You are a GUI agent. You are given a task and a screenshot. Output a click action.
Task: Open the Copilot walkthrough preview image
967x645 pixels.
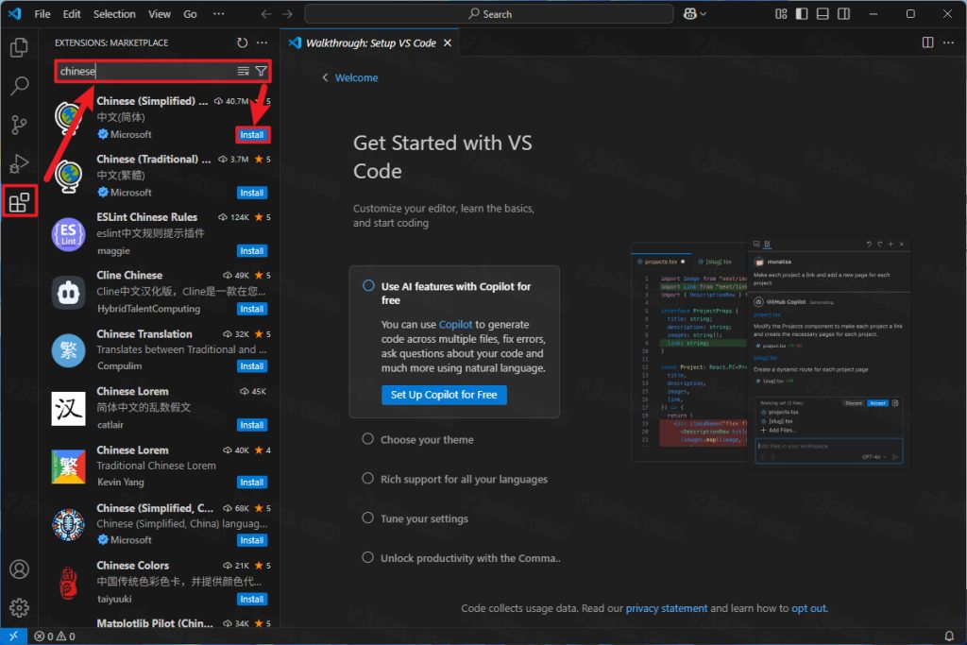point(770,352)
